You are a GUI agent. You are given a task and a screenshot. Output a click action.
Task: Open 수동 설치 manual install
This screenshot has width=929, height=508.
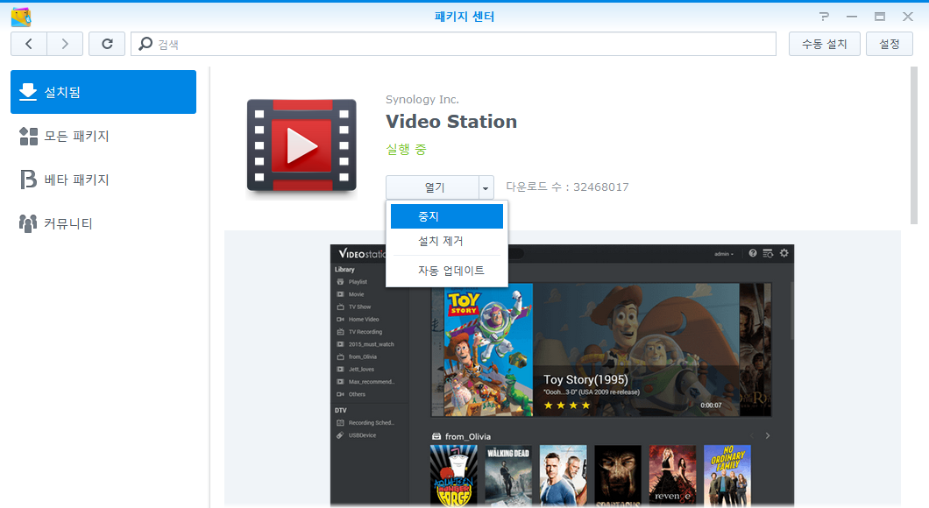tap(824, 44)
